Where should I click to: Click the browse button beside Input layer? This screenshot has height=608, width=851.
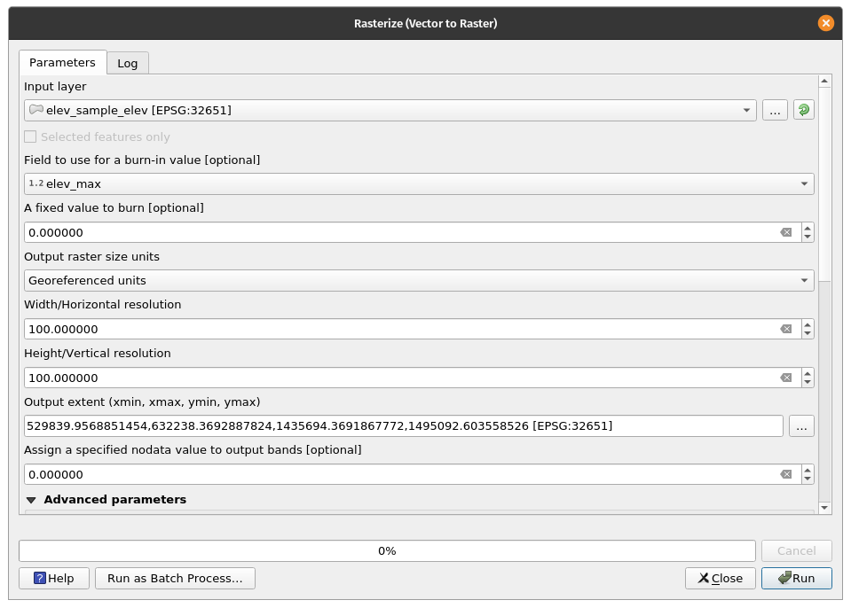(x=774, y=110)
